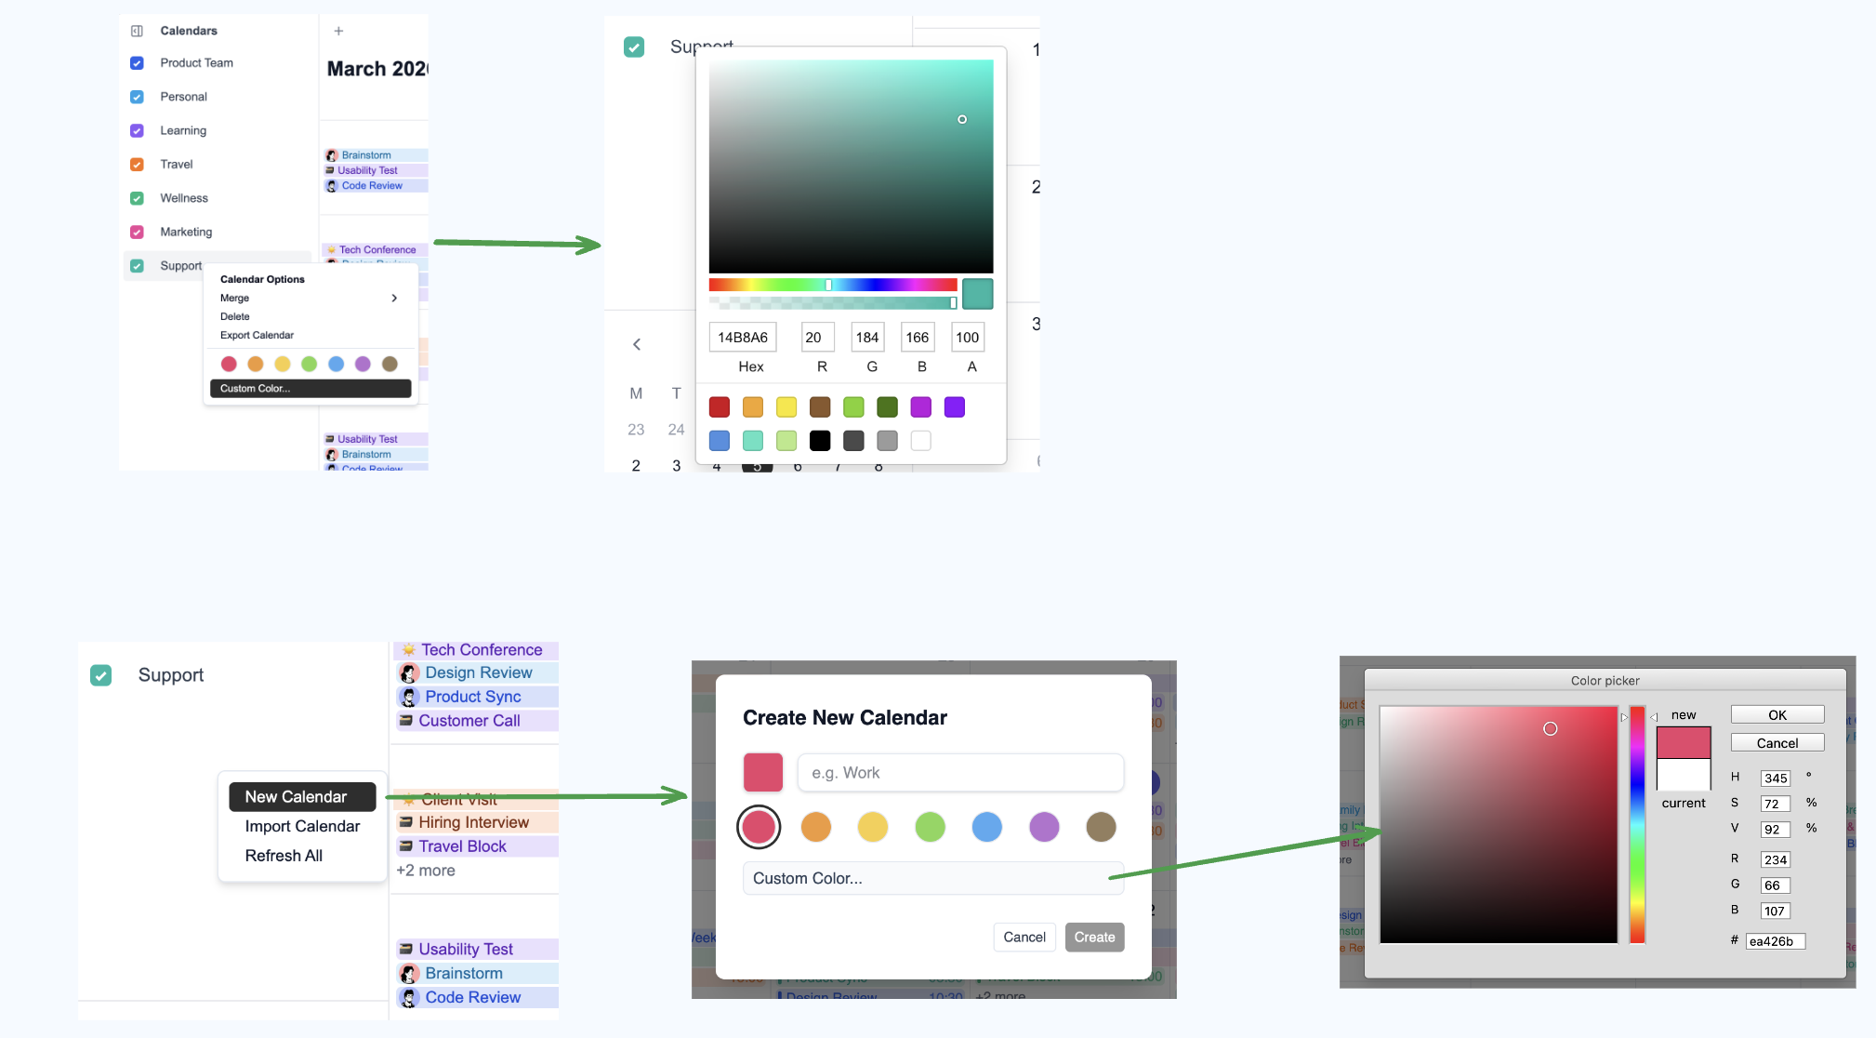Uncheck the Wellness calendar checkbox
The width and height of the screenshot is (1876, 1038).
[137, 198]
